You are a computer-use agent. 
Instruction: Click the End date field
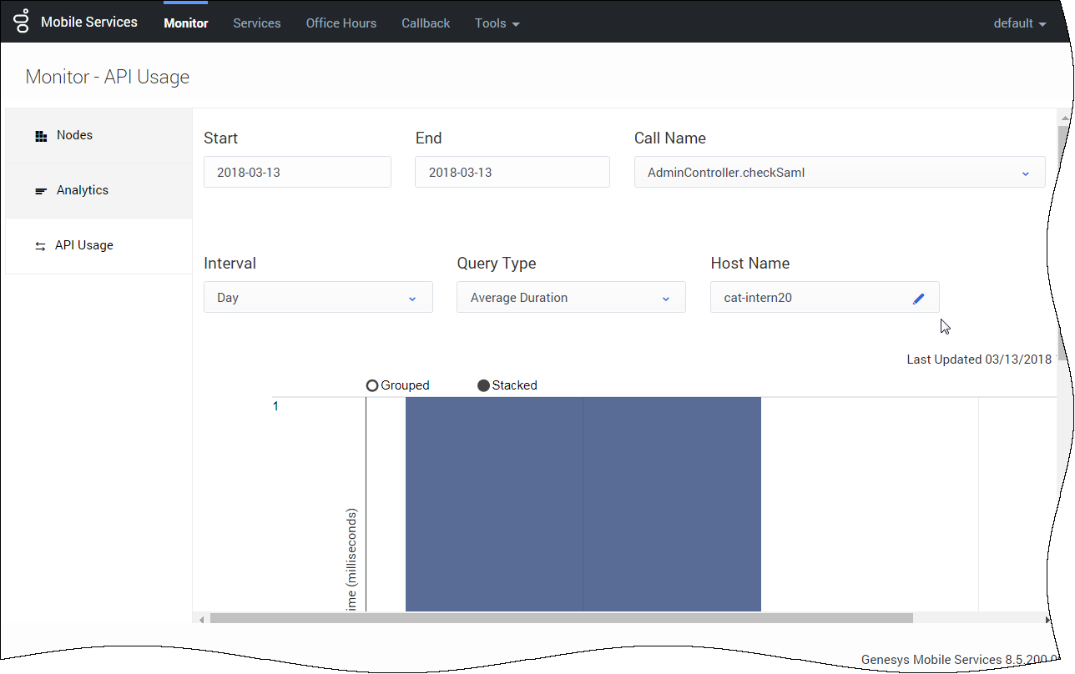pos(511,173)
